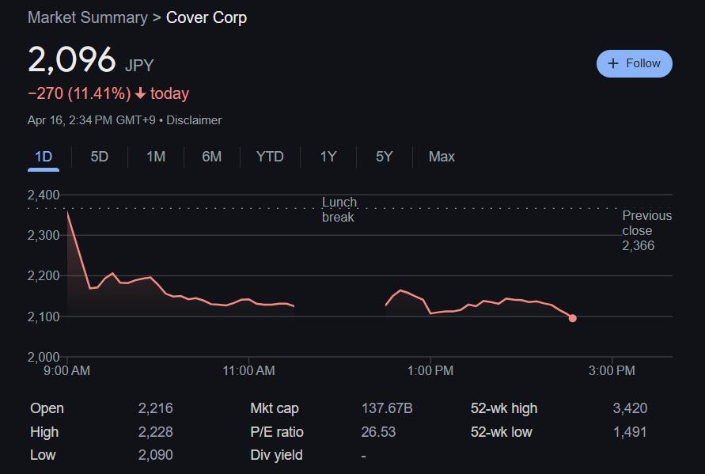This screenshot has width=705, height=474.
Task: Click the 2,400 y-axis label
Action: [44, 195]
